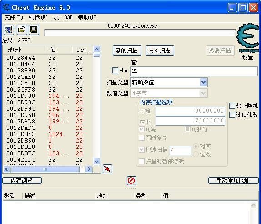261x224 pixels.
Task: Click the results scroll right arrow
Action: tap(89, 169)
